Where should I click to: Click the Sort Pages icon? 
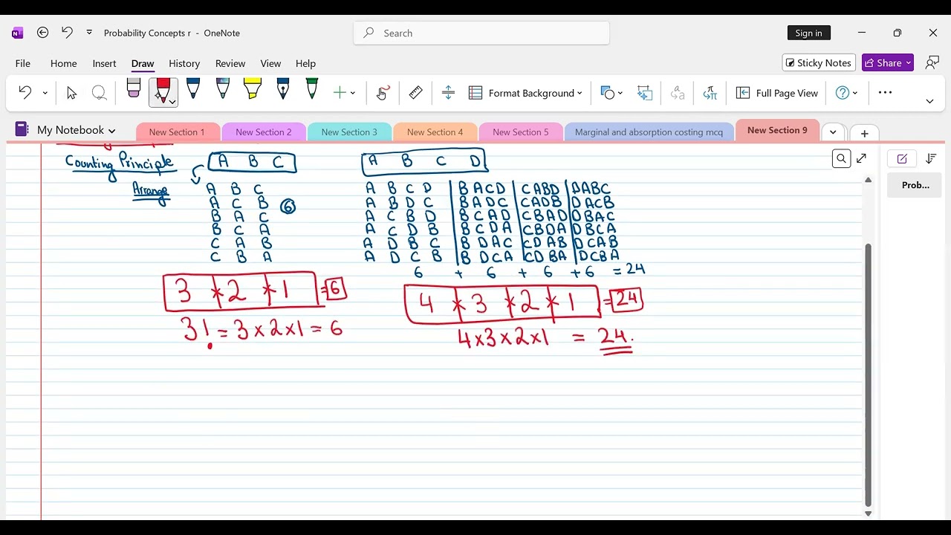click(932, 158)
